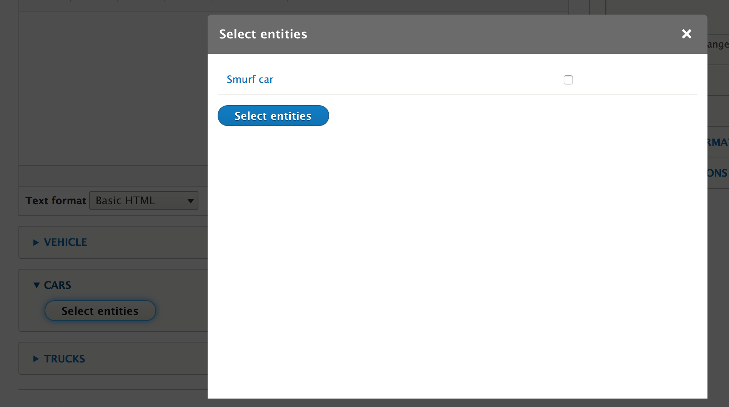Check the Smurf car checkbox

point(568,80)
